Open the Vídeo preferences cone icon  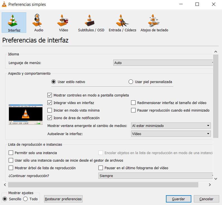[x=63, y=20]
